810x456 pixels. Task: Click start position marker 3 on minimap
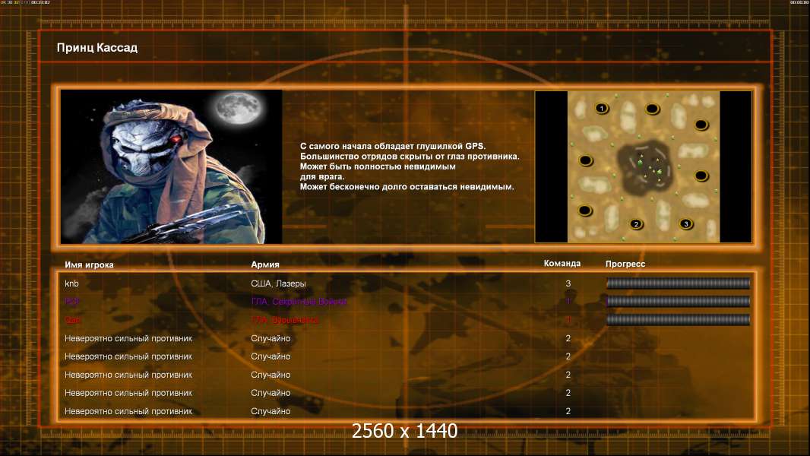click(x=685, y=224)
